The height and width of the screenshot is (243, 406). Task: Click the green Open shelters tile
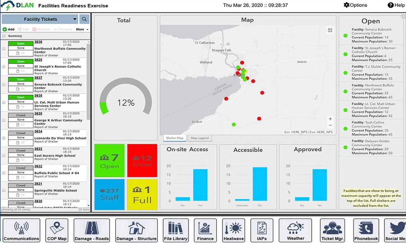109,160
